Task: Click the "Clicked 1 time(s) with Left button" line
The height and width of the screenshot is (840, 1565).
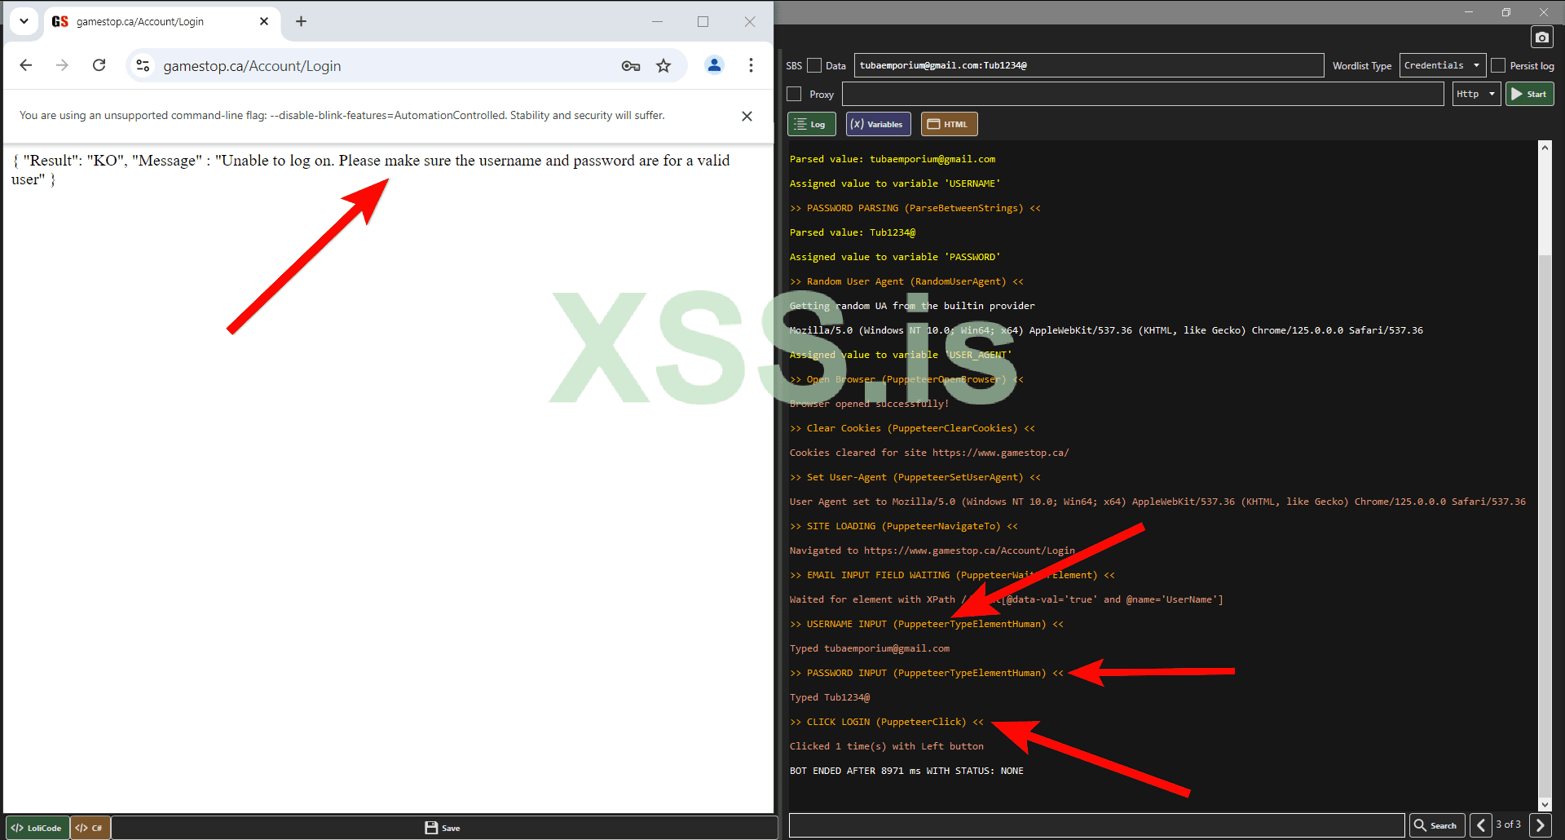Action: click(x=886, y=746)
